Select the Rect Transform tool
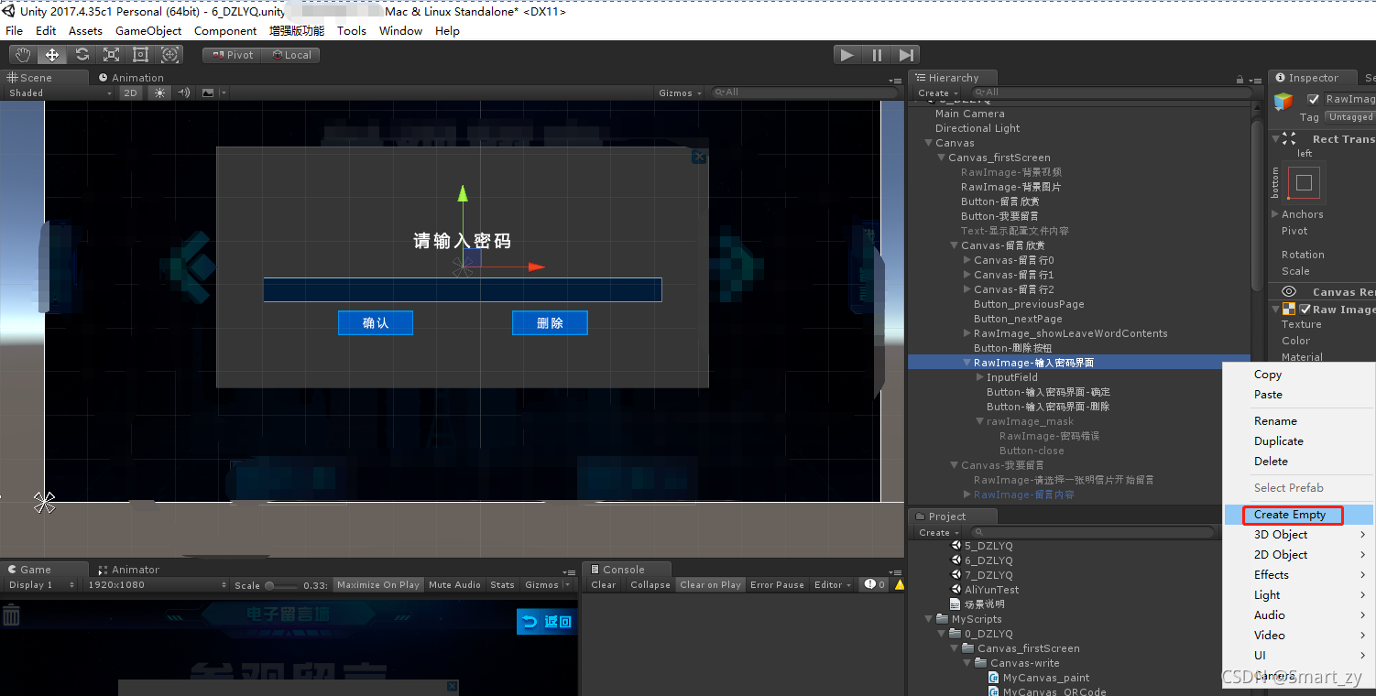This screenshot has width=1376, height=696. point(140,54)
